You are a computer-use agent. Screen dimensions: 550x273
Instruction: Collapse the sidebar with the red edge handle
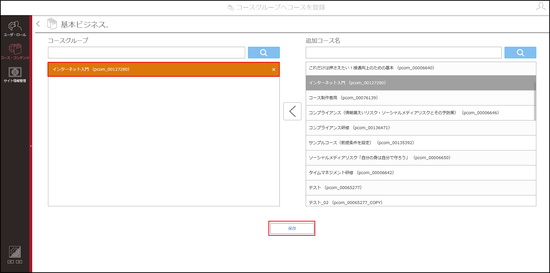(31, 146)
